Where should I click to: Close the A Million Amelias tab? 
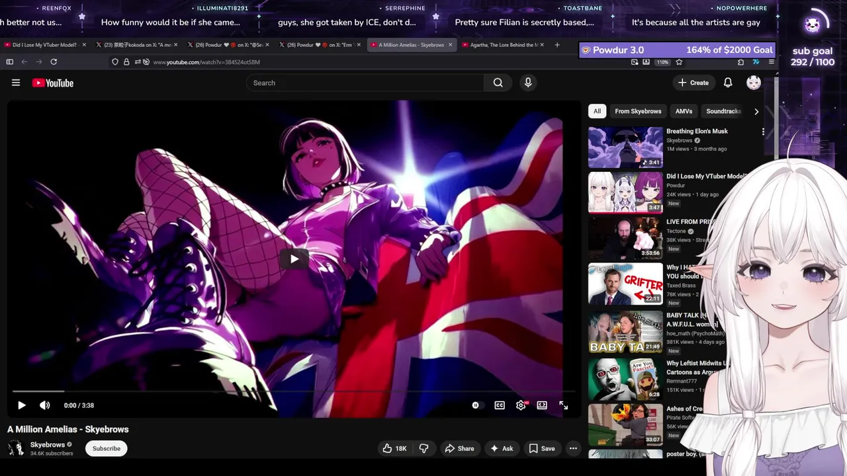click(451, 45)
